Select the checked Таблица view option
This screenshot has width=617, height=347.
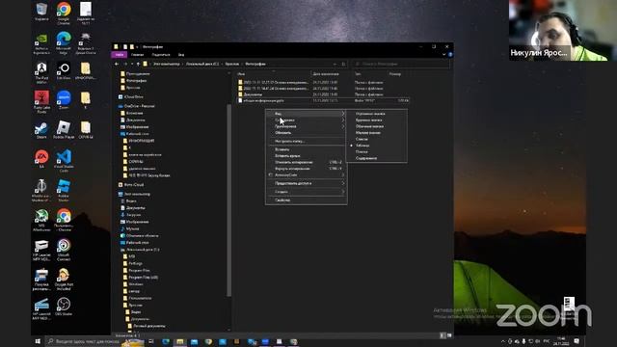(377, 146)
